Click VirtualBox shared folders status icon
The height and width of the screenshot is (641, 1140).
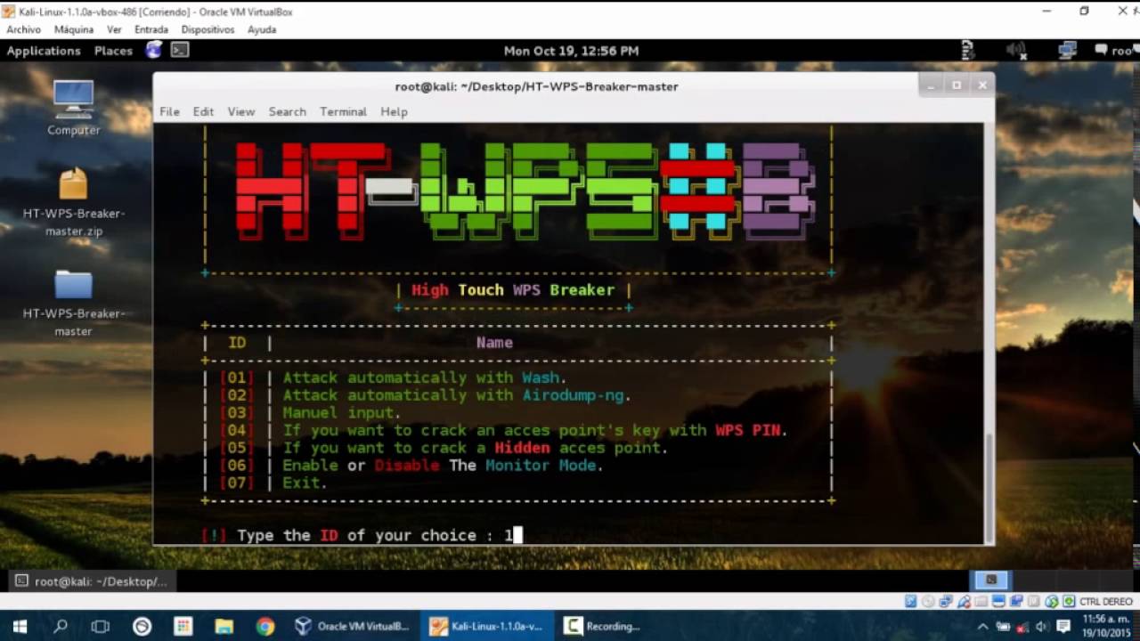pos(981,602)
